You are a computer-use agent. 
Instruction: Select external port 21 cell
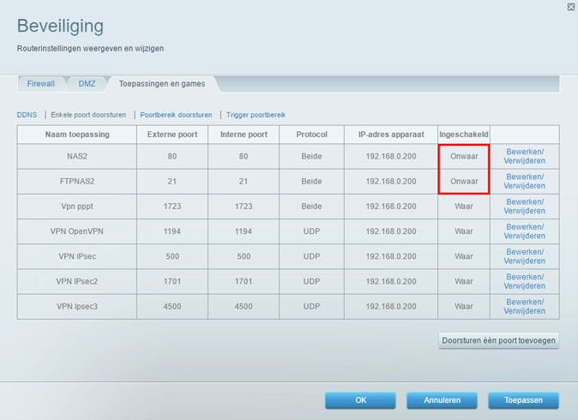point(172,181)
